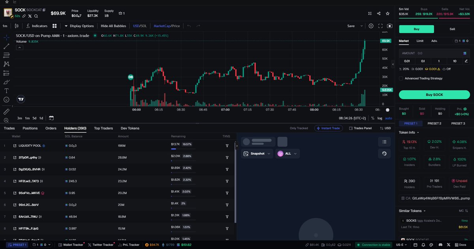The image size is (474, 249).
Task: Click the go-to-date calendar icon
Action: (51, 118)
